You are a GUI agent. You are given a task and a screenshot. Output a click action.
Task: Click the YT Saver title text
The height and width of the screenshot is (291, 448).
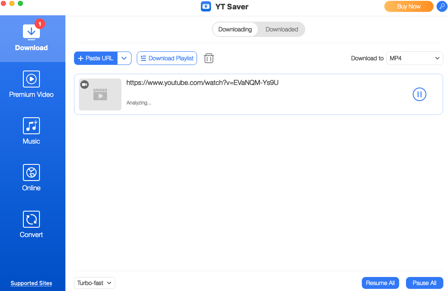click(232, 6)
